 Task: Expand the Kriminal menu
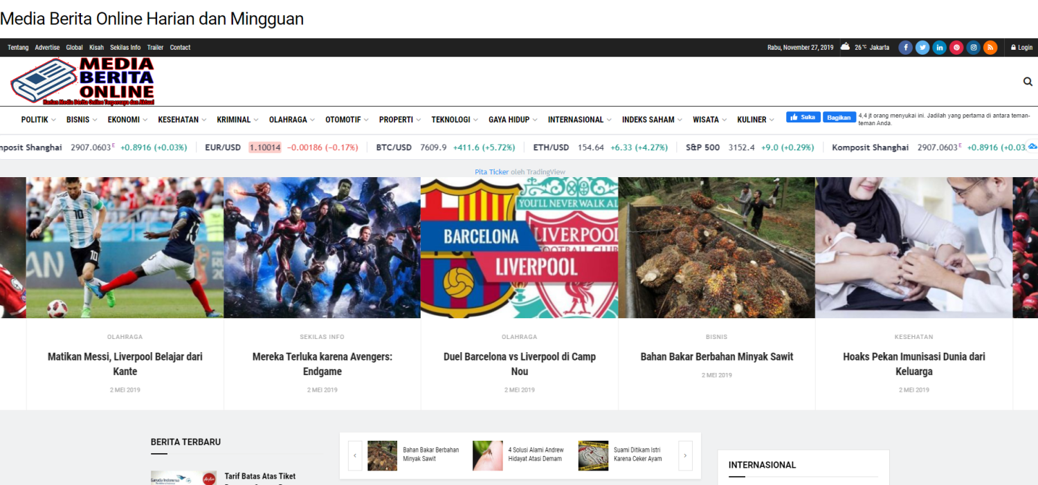237,120
